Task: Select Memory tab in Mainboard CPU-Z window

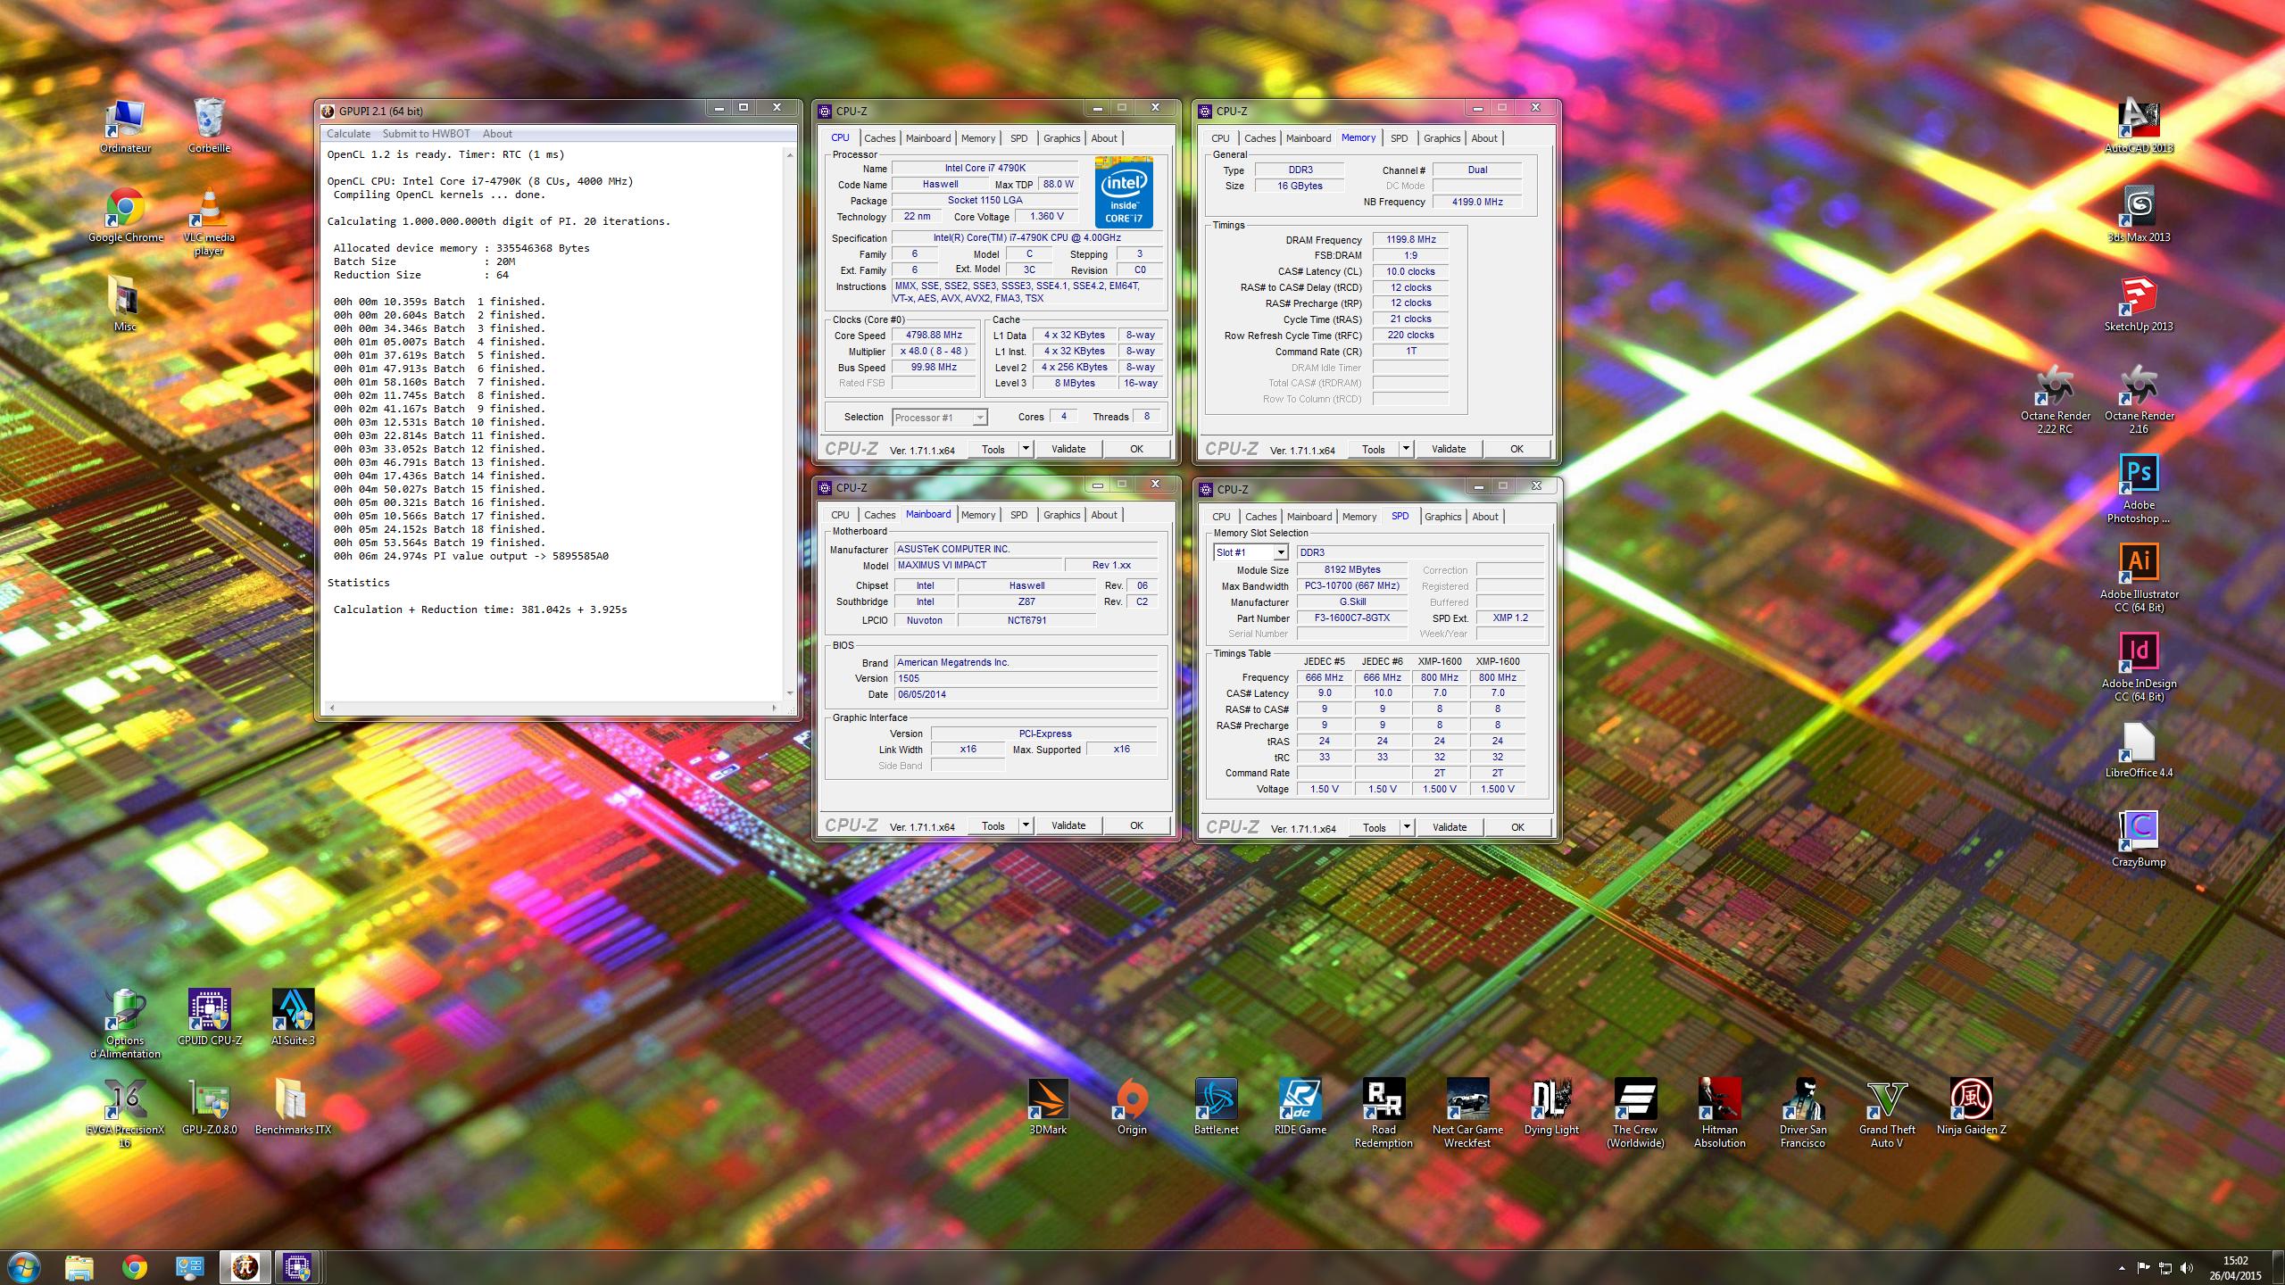Action: click(977, 515)
